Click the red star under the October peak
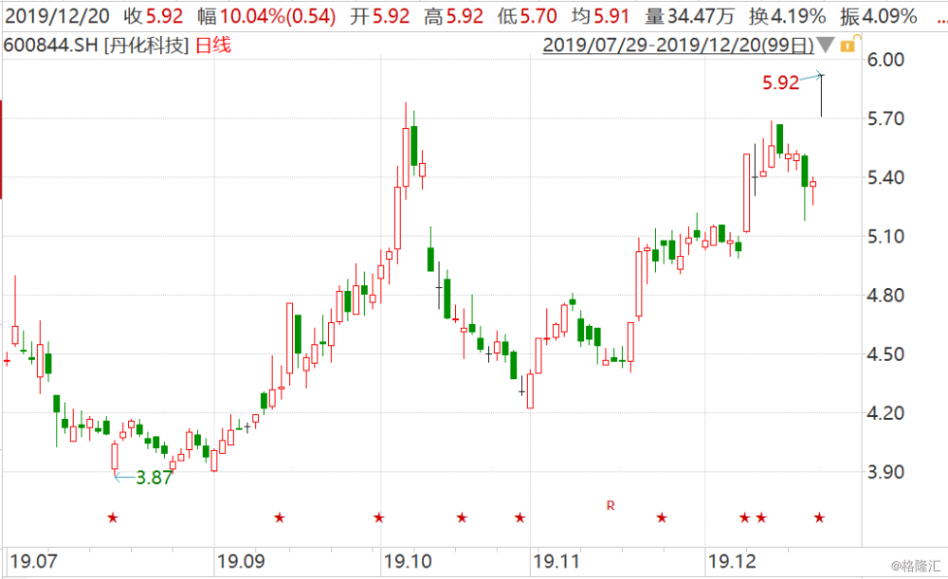Screen dimensions: 948x579 pos(379,517)
